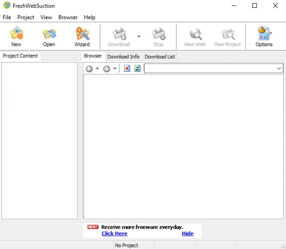This screenshot has width=286, height=249.
Task: Click the green refresh page icon
Action: (138, 68)
